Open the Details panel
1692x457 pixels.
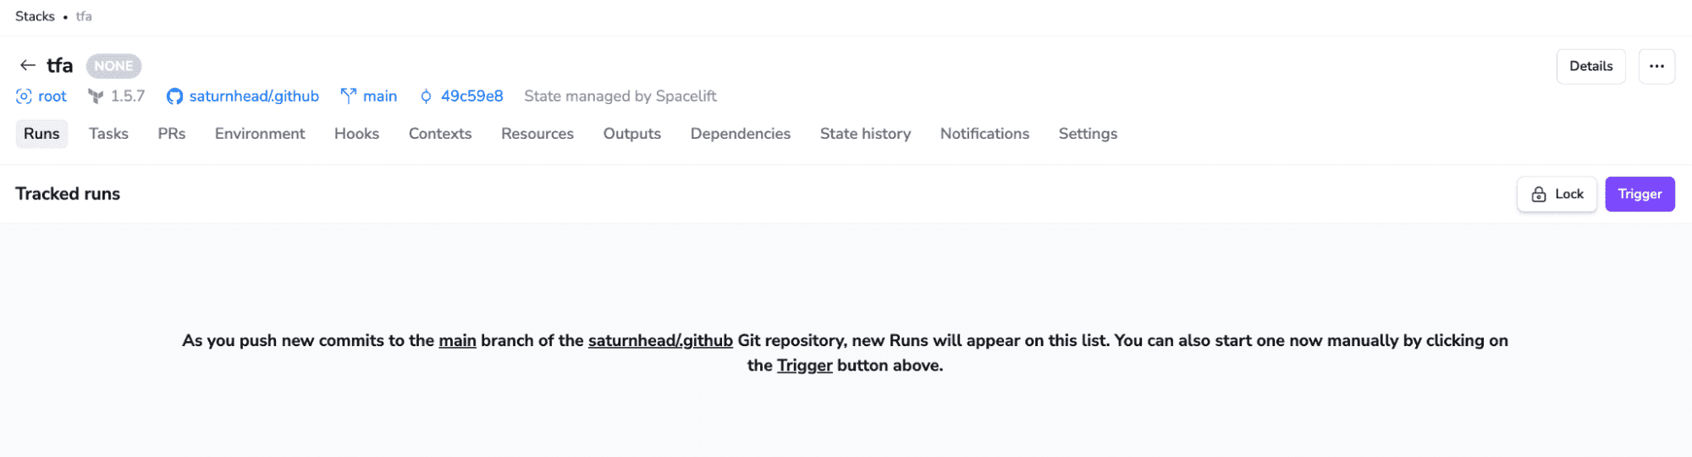tap(1590, 66)
